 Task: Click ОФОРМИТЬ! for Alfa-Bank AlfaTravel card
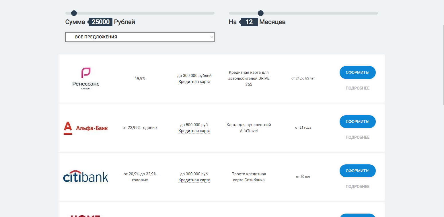358,122
